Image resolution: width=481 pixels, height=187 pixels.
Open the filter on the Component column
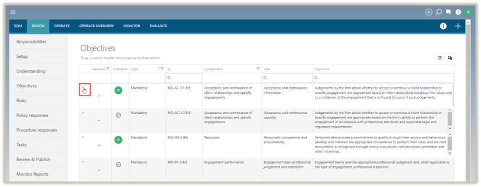coord(258,69)
